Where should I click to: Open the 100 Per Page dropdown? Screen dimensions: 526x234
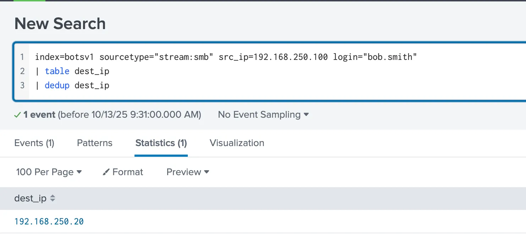[49, 172]
